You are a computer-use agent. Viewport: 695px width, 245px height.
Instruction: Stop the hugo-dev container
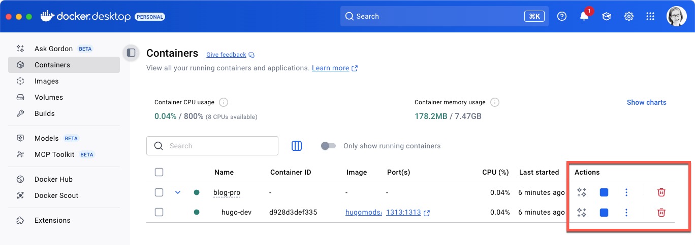point(604,213)
